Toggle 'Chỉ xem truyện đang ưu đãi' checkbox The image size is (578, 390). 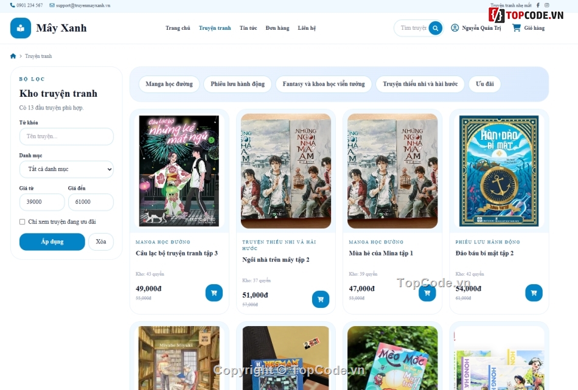click(22, 221)
